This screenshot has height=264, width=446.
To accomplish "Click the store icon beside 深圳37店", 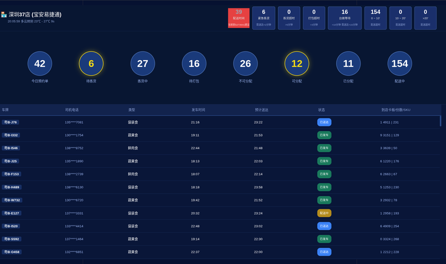I will pyautogui.click(x=4, y=14).
